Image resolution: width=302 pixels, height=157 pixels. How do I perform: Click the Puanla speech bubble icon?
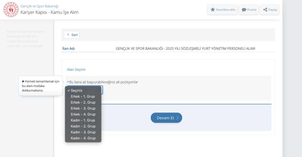[x=244, y=9]
